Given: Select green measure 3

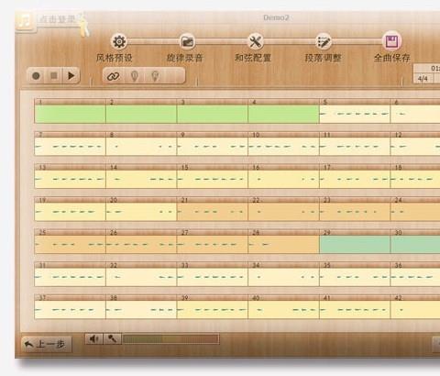Looking at the screenshot, I should [213, 115].
